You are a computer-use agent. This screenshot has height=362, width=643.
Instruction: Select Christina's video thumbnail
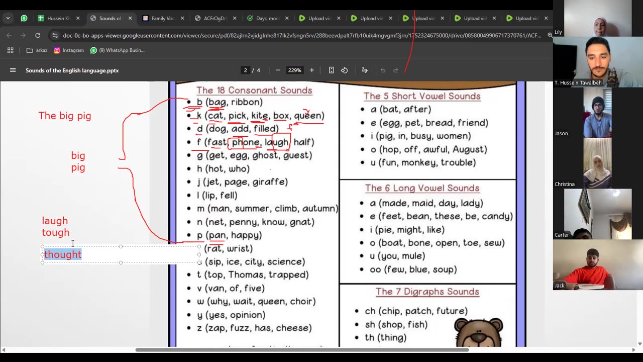click(x=598, y=163)
